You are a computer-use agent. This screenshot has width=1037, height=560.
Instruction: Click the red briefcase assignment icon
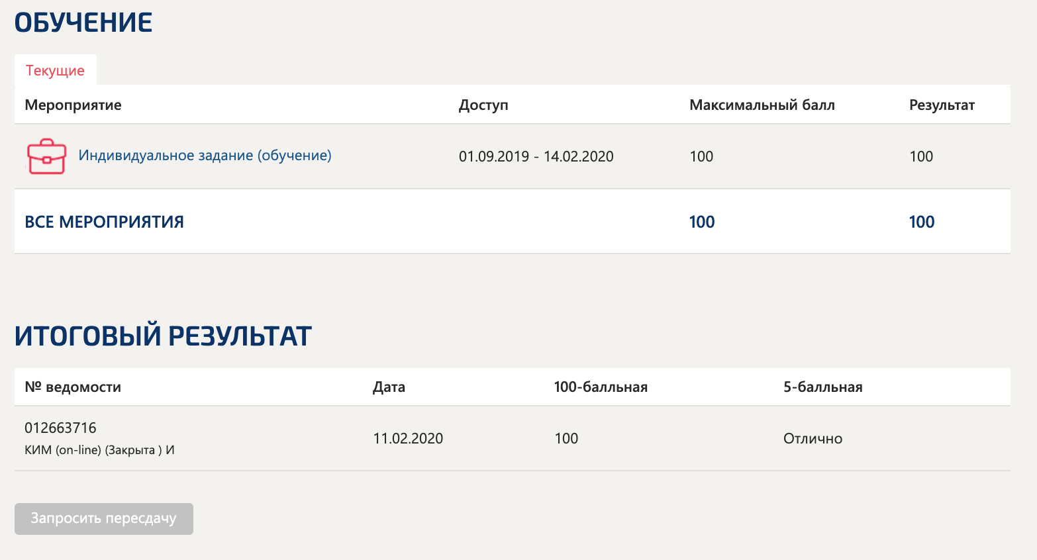[46, 156]
